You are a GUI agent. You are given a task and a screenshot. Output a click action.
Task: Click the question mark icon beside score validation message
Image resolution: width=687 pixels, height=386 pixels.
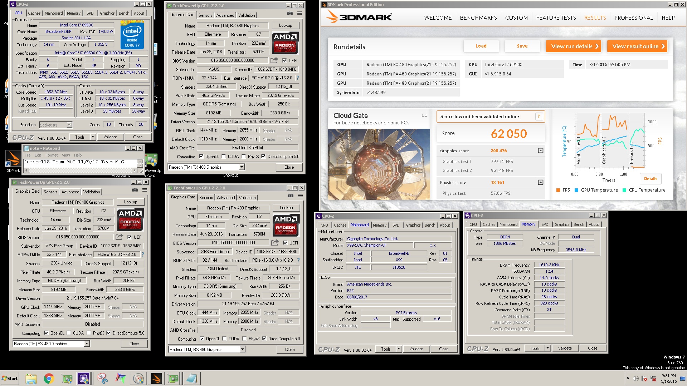[x=539, y=117]
